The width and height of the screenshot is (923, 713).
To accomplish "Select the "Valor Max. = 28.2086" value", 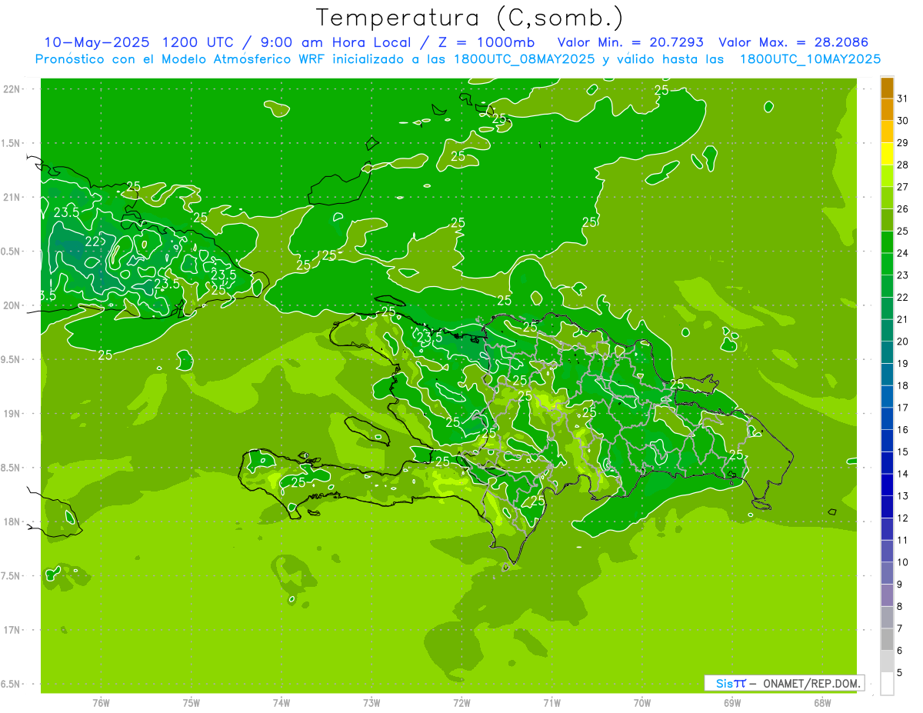I will pyautogui.click(x=793, y=42).
